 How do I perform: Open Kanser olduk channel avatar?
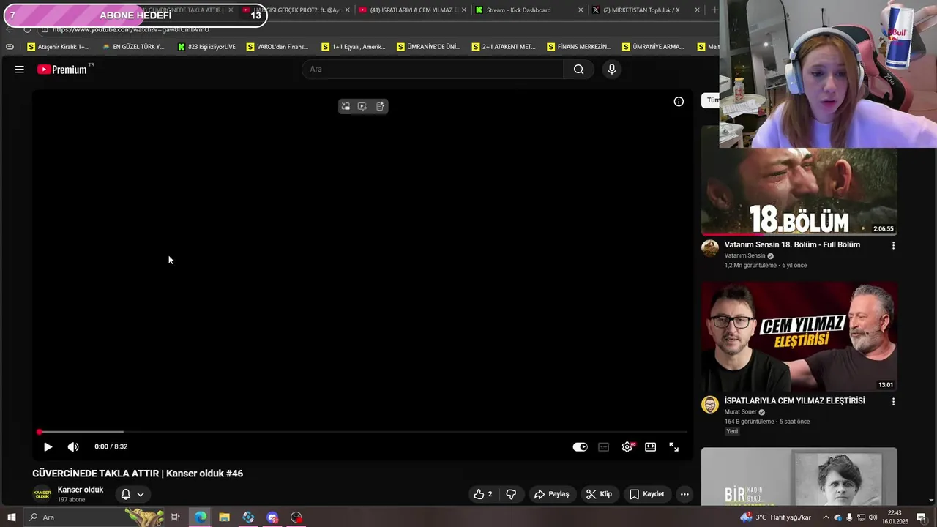42,494
